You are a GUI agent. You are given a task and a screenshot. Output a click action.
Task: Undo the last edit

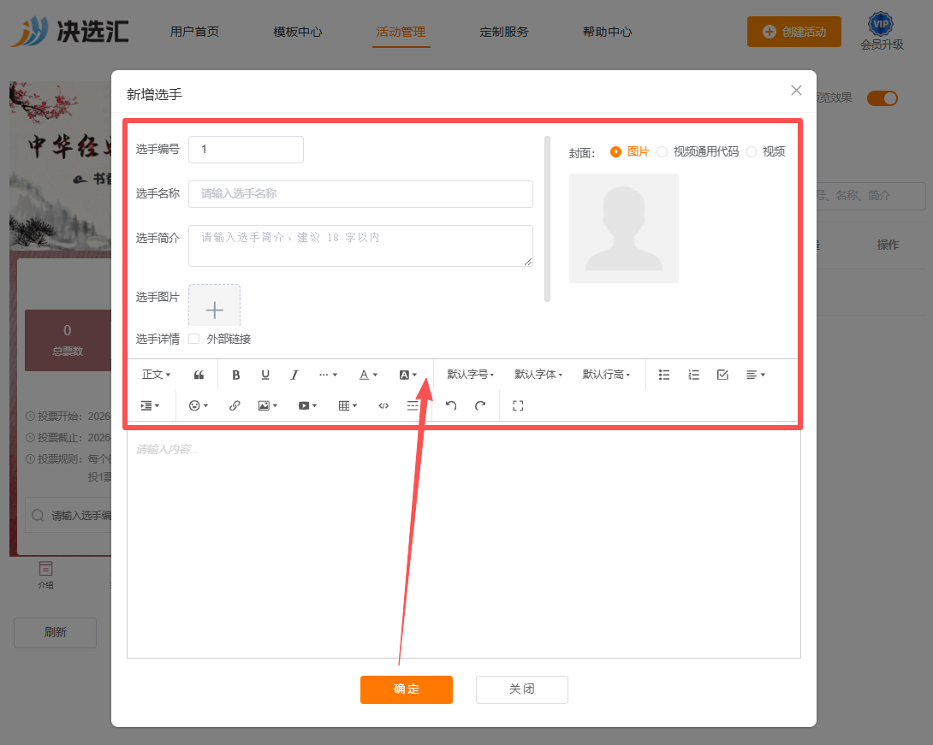[451, 405]
